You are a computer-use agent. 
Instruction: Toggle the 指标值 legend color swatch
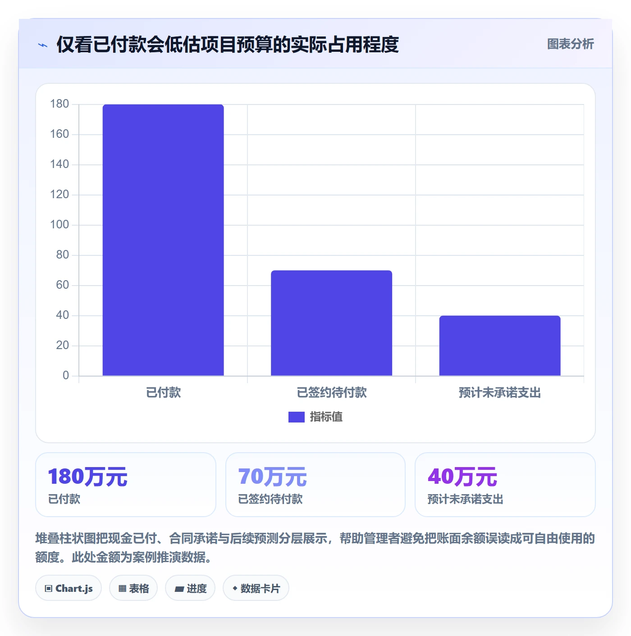[297, 417]
